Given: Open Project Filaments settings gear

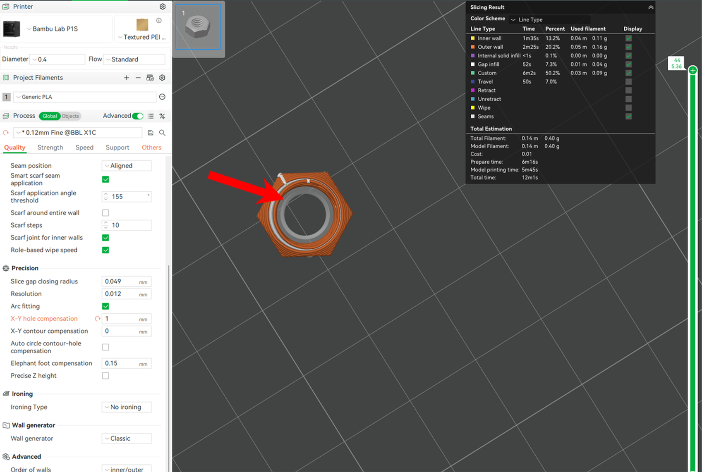Looking at the screenshot, I should pos(162,78).
